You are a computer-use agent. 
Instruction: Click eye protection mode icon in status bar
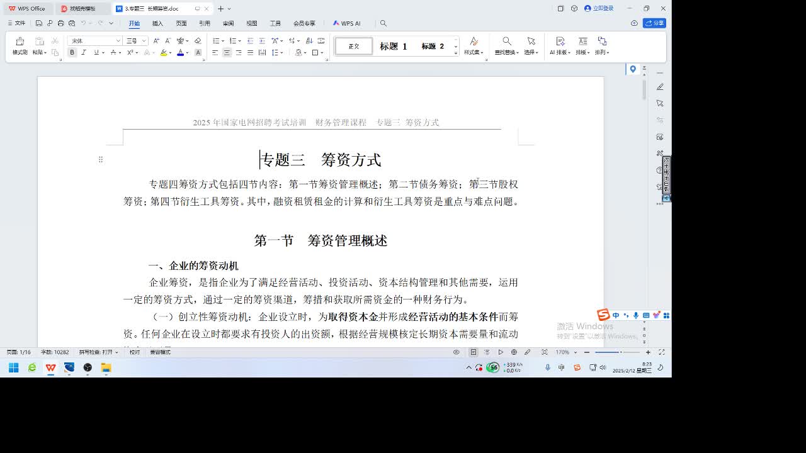tap(457, 352)
